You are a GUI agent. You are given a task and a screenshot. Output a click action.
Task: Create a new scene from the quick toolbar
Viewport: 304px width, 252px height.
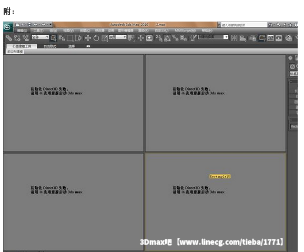pyautogui.click(x=18, y=25)
